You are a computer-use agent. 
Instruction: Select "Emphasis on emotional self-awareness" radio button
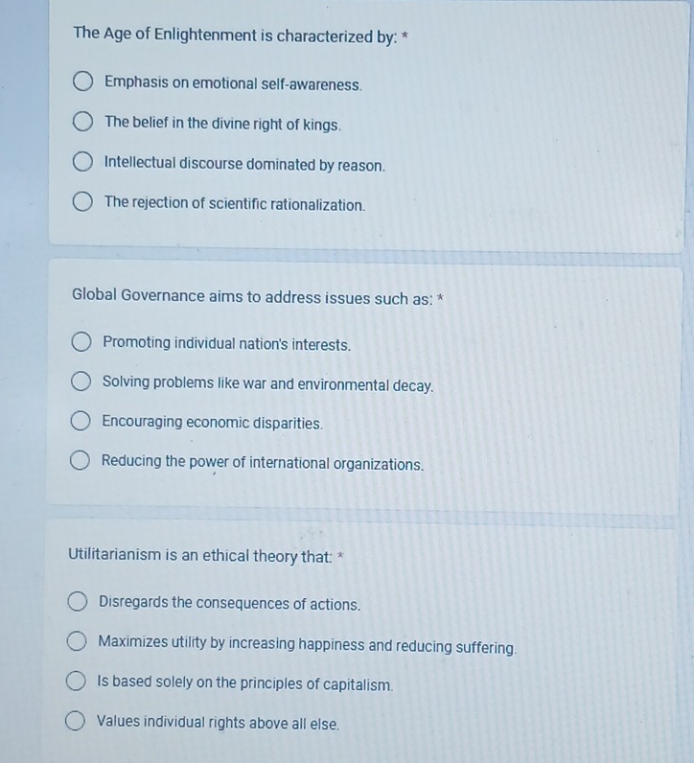pyautogui.click(x=82, y=81)
